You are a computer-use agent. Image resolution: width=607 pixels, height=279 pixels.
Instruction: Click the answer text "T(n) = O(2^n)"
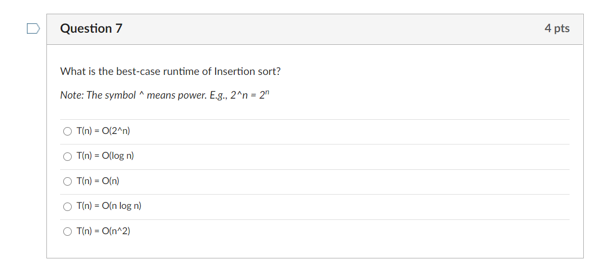point(103,131)
